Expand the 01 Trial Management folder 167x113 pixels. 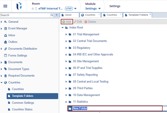click(x=66, y=34)
